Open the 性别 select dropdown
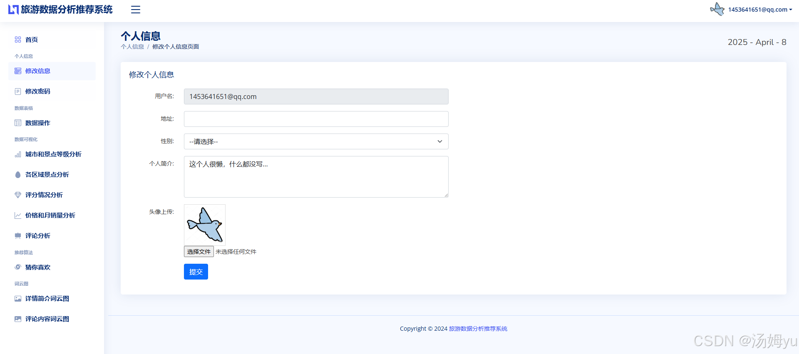Viewport: 799px width, 354px height. (x=316, y=141)
